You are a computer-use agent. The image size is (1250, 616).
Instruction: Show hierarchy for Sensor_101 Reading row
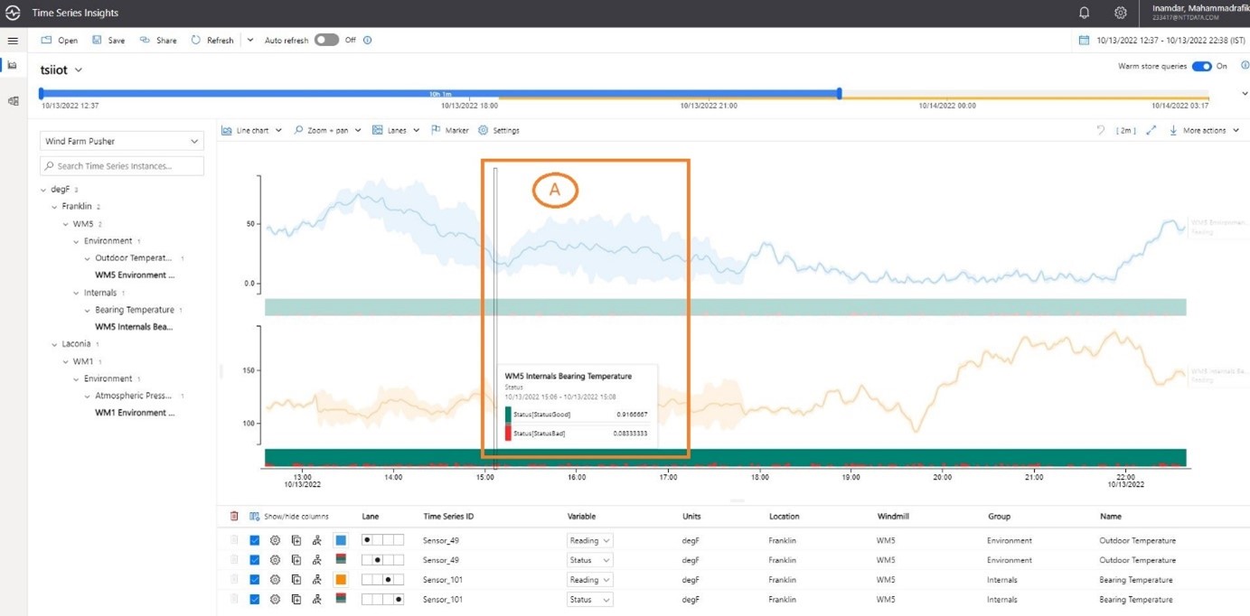pos(316,580)
